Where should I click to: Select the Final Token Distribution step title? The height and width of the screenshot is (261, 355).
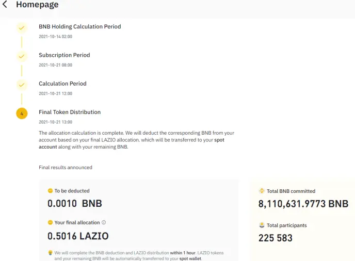[70, 112]
